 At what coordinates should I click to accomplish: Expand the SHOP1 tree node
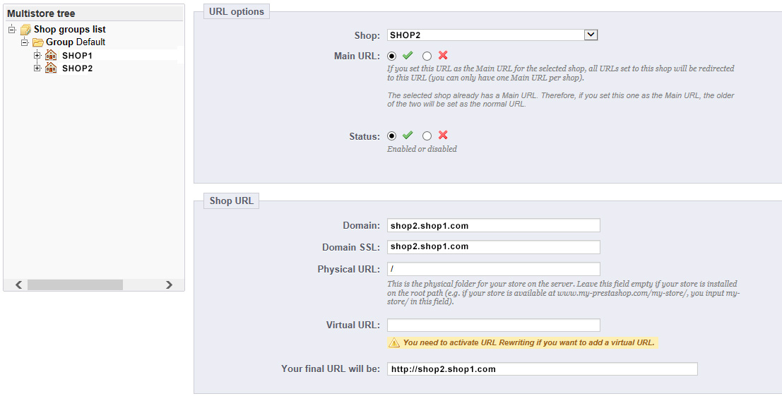tap(37, 55)
